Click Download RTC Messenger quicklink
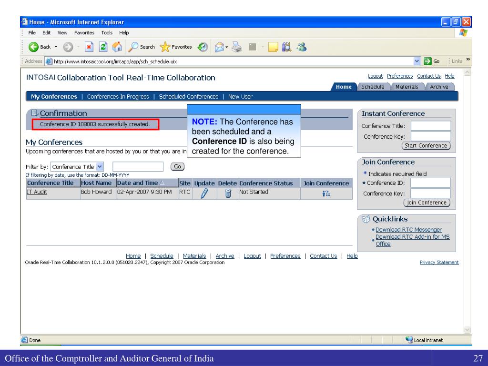 tap(408, 229)
